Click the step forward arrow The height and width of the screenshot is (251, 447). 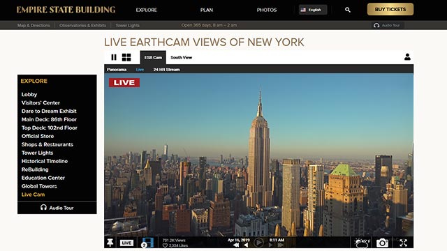pyautogui.click(x=270, y=245)
